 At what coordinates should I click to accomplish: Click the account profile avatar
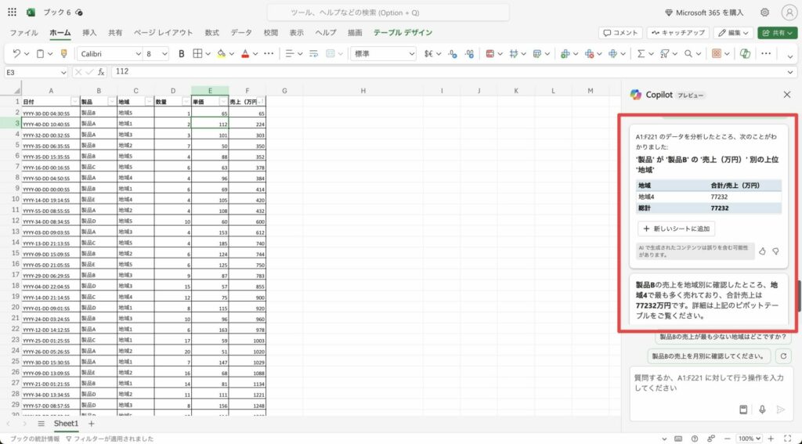(789, 13)
